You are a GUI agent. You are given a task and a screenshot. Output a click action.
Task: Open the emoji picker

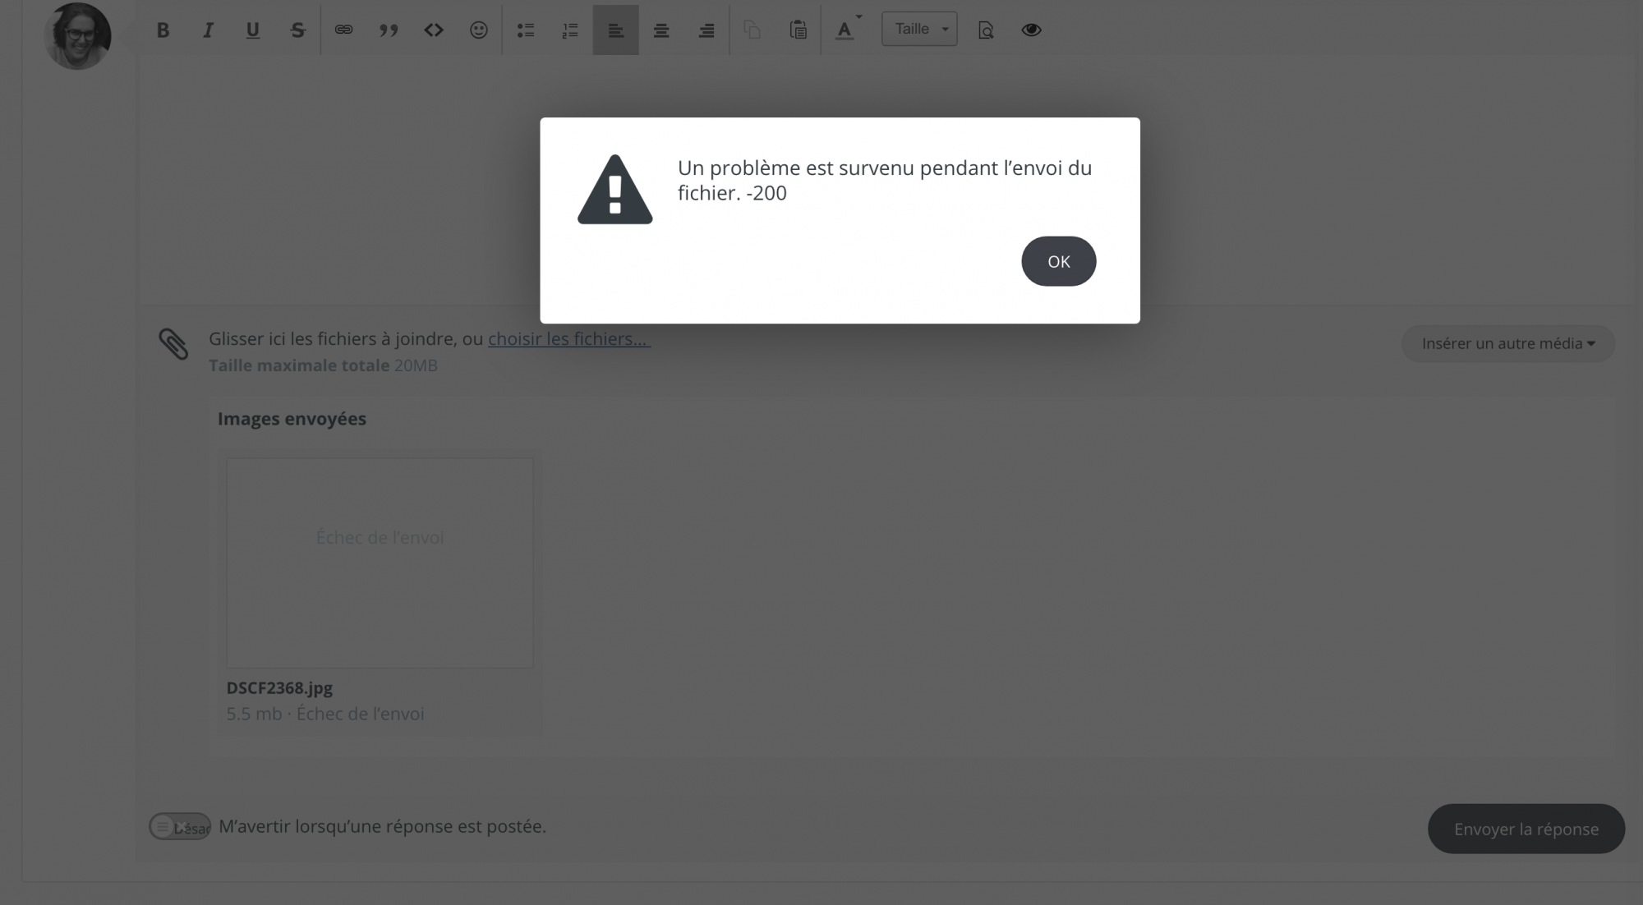point(479,30)
